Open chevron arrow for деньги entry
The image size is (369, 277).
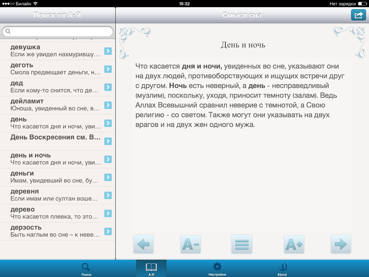[x=108, y=177]
